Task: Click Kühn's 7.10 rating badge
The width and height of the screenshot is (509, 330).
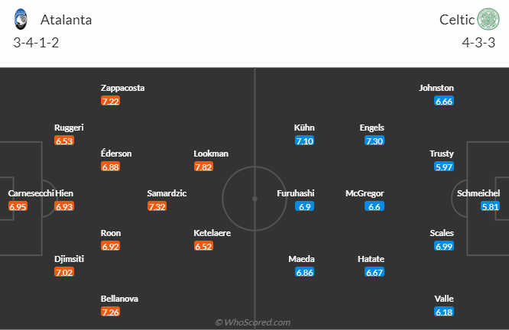Action: pyautogui.click(x=304, y=141)
